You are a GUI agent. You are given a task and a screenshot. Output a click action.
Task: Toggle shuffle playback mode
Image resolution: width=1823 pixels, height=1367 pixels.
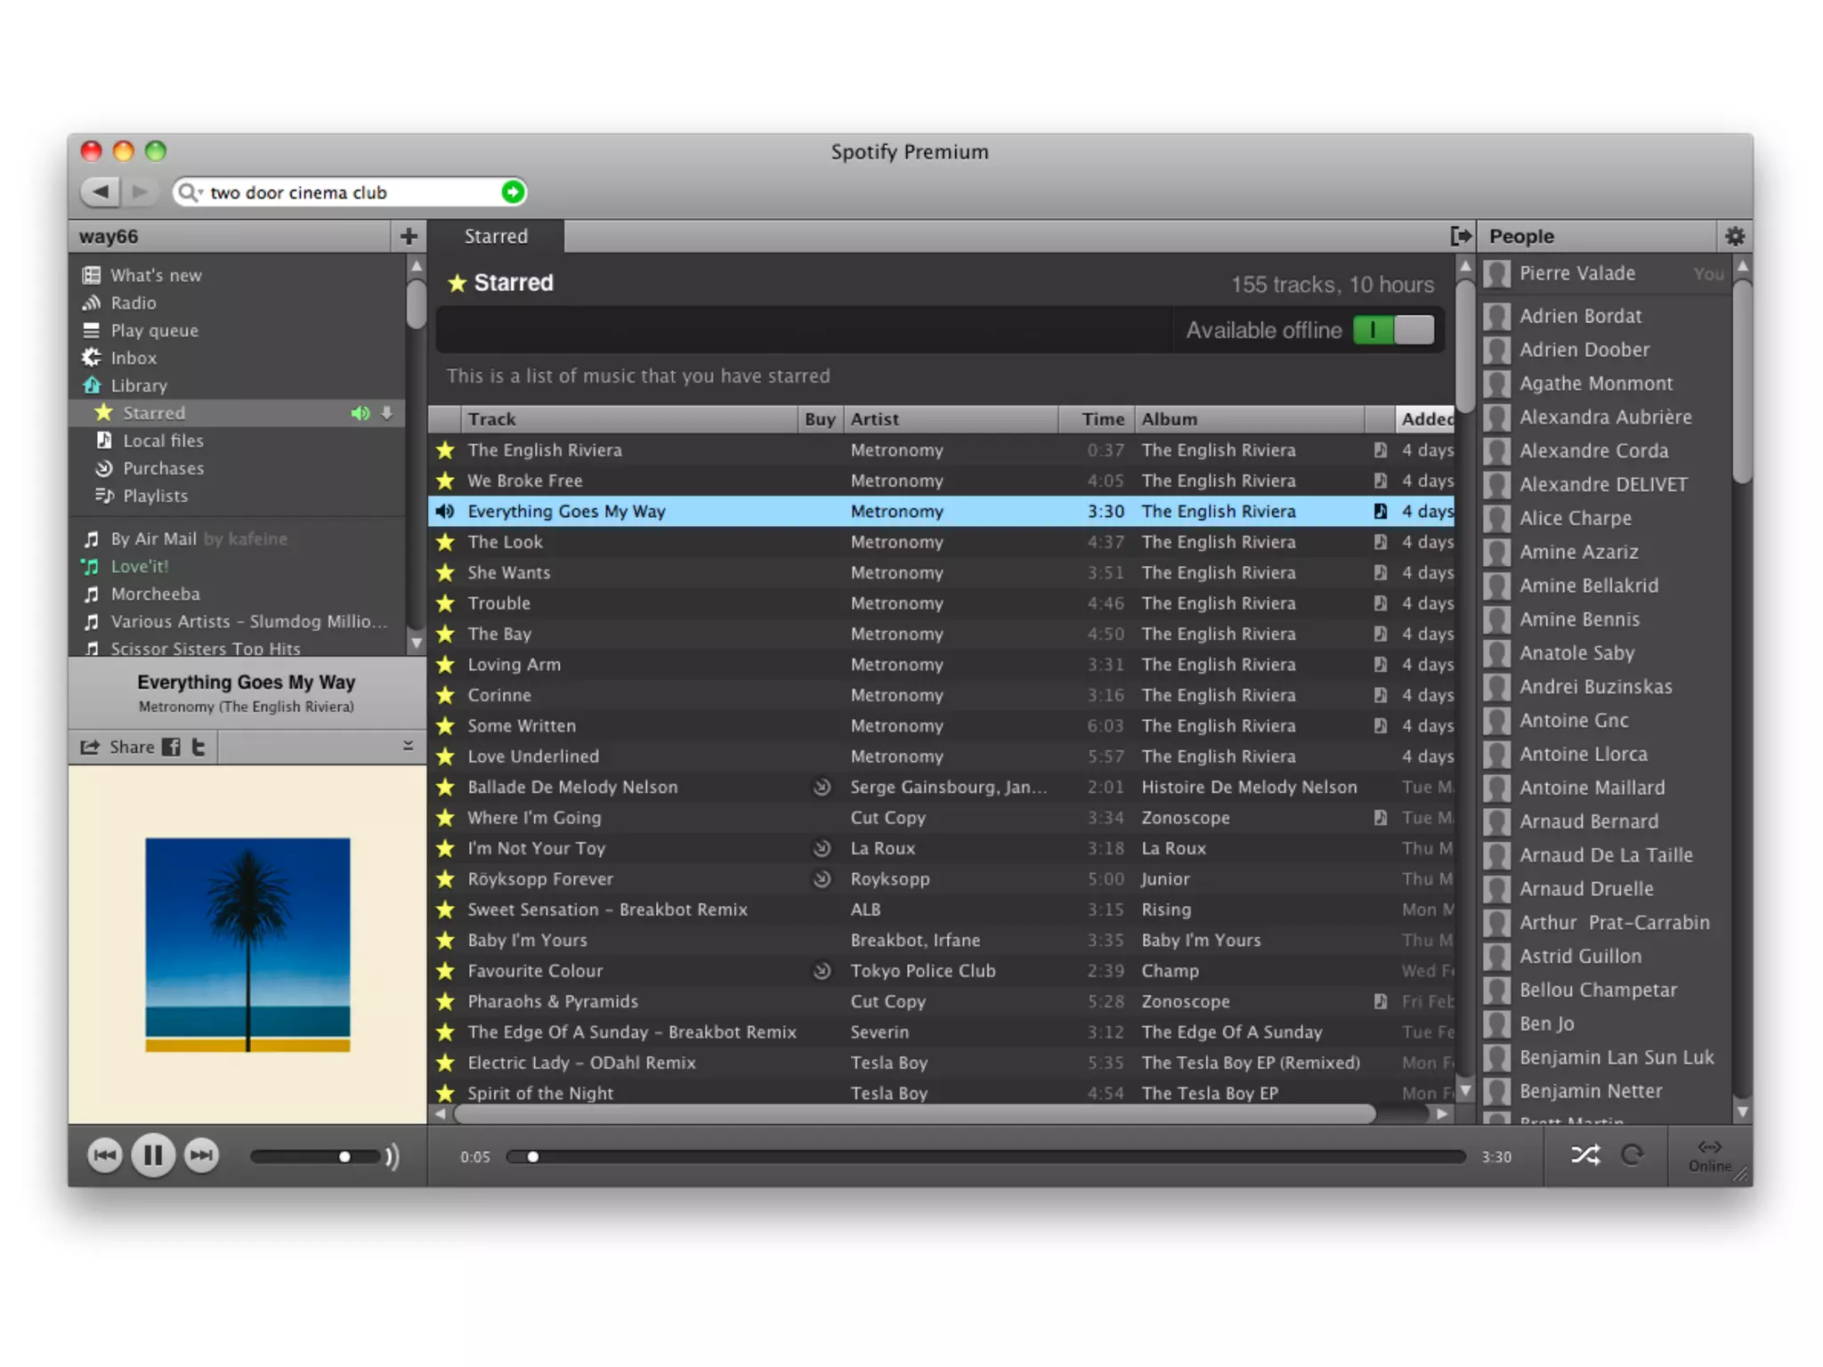tap(1584, 1155)
